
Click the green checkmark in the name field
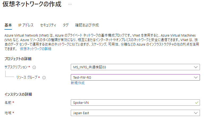pyautogui.click(x=196, y=102)
